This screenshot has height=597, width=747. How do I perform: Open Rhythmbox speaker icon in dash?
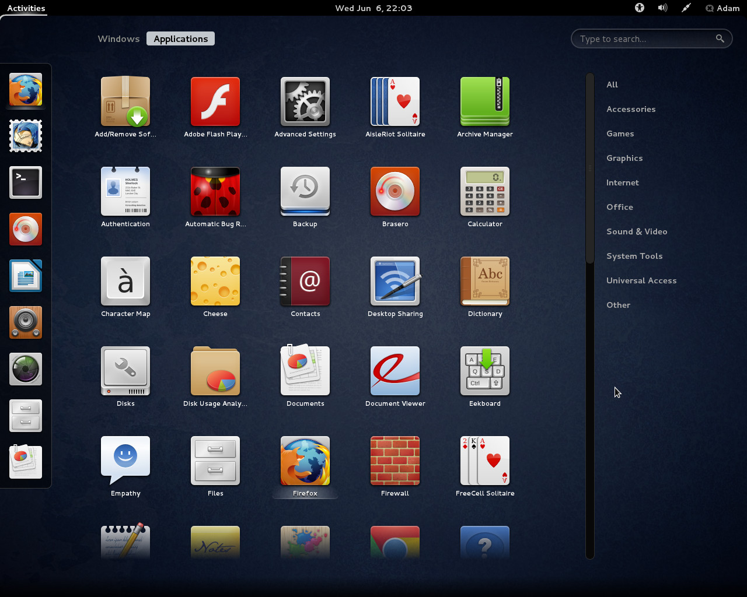pyautogui.click(x=26, y=322)
